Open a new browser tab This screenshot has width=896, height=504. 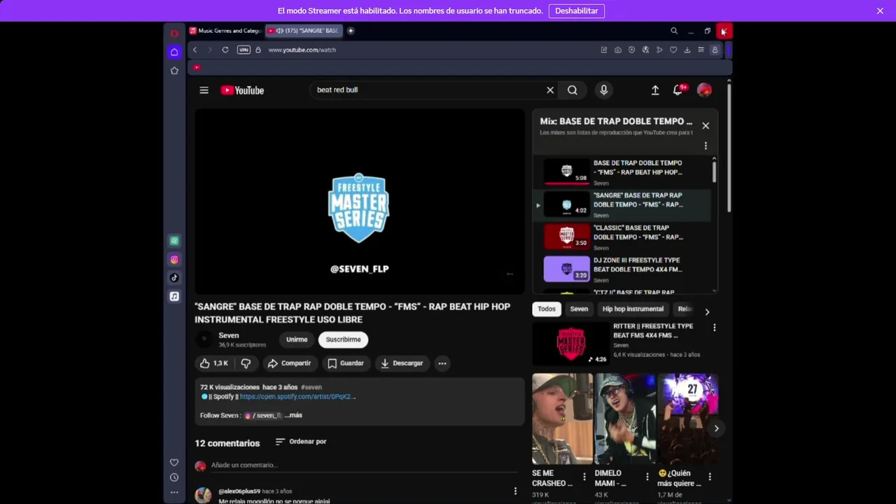click(351, 31)
